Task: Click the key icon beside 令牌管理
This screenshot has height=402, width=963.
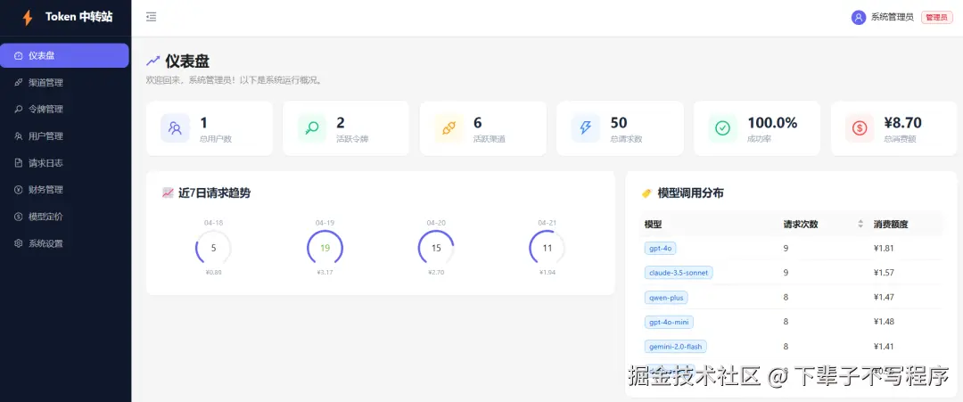Action: [19, 110]
